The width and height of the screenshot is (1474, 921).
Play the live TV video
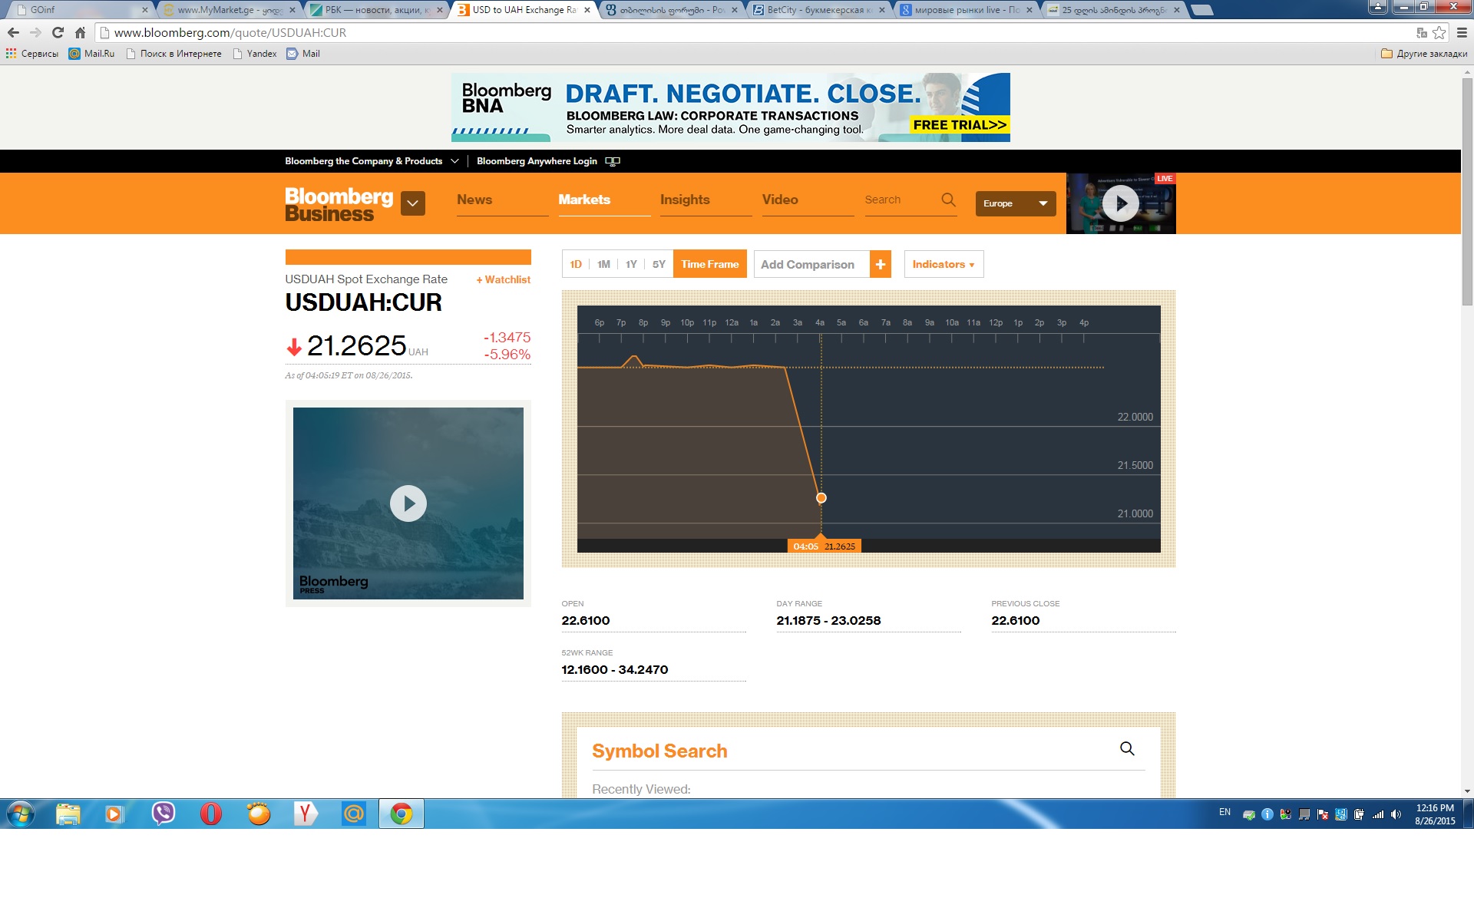pyautogui.click(x=1120, y=203)
